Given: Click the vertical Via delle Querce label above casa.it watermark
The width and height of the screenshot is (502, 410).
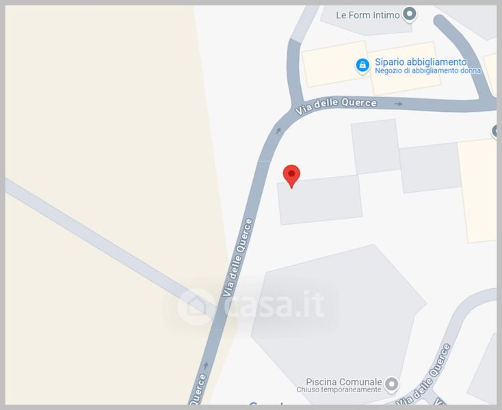Looking at the screenshot, I should pyautogui.click(x=238, y=258).
